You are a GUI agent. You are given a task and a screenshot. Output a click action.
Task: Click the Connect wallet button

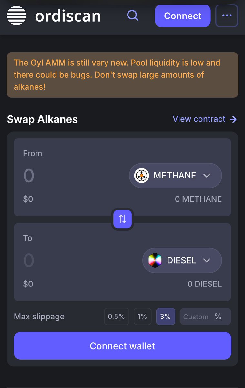[122, 346]
